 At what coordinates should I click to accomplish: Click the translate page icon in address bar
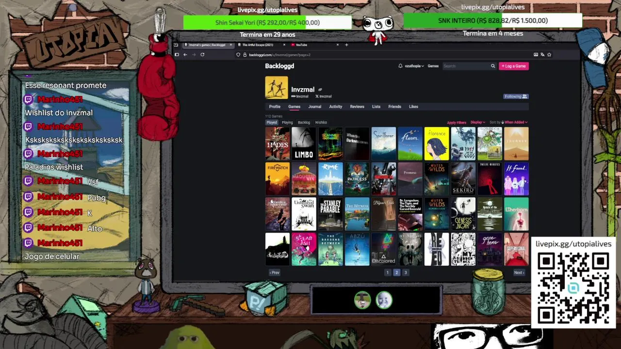[x=542, y=55]
